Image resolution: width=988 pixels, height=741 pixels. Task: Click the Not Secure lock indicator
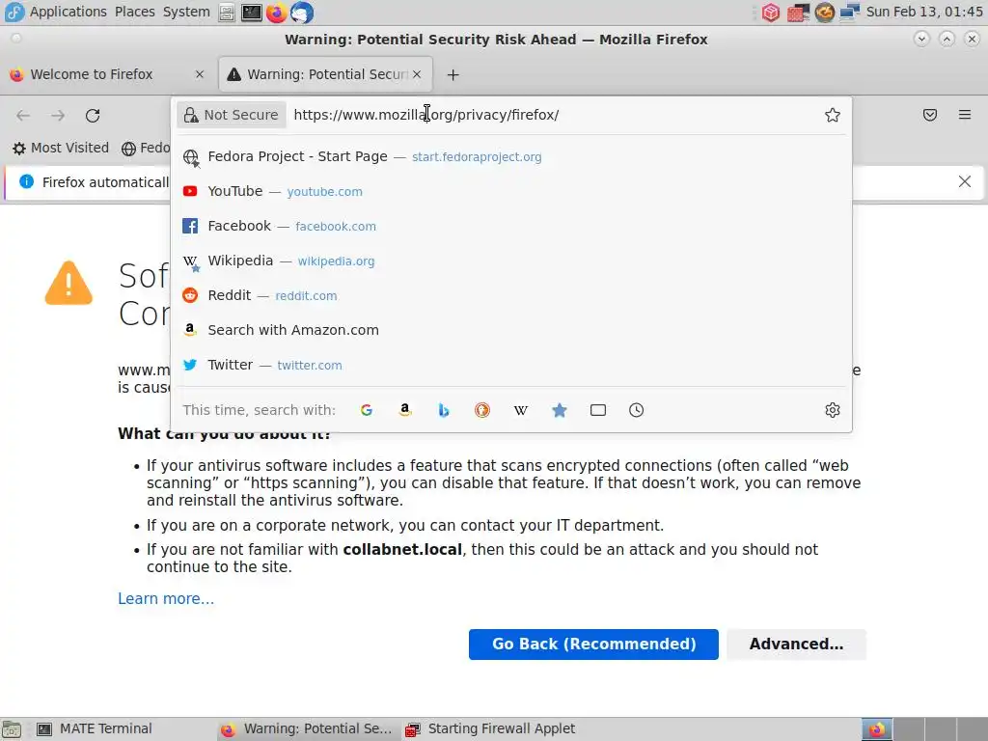coord(232,115)
